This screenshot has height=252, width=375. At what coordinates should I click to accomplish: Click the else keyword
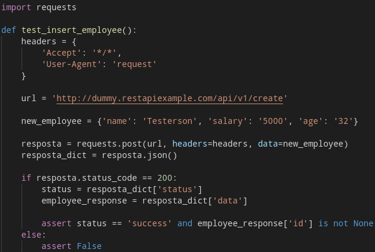click(x=31, y=235)
